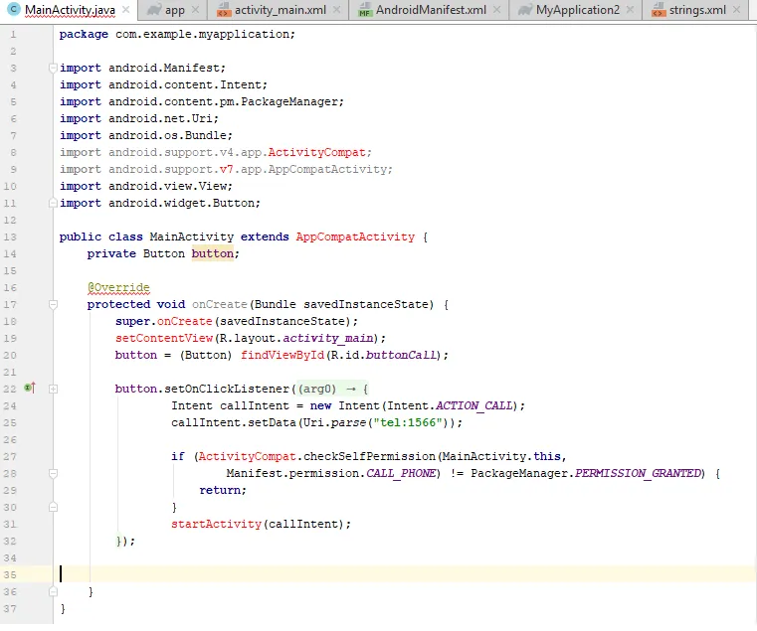Click PackageManager import on line 5
Viewport: 757px width, 631px height.
(x=201, y=101)
